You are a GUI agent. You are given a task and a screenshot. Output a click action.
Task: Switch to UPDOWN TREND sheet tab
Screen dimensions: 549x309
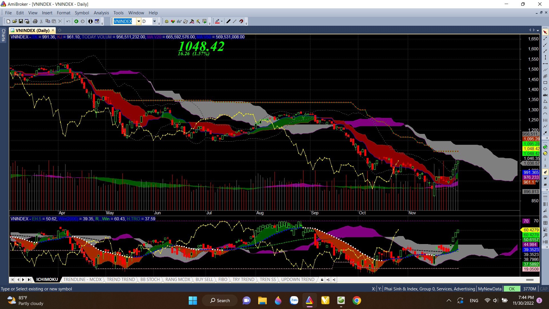click(x=298, y=280)
